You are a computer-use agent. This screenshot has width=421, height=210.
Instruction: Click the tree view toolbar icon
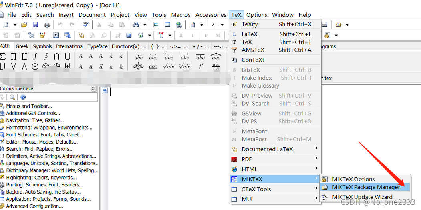(x=31, y=36)
